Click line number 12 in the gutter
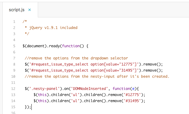The width and height of the screenshot is (189, 114). click(13, 89)
